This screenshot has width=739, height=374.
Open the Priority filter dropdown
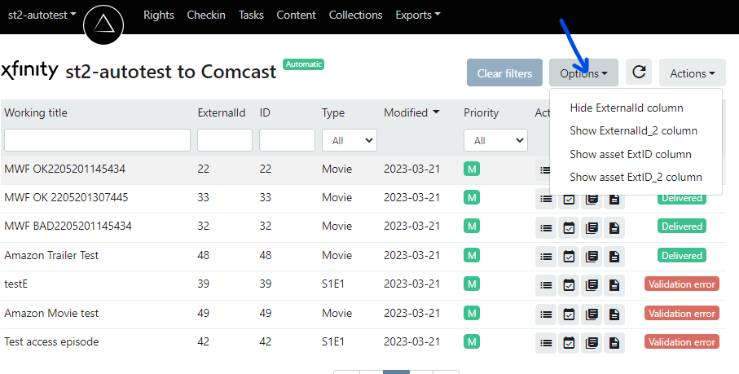(495, 140)
